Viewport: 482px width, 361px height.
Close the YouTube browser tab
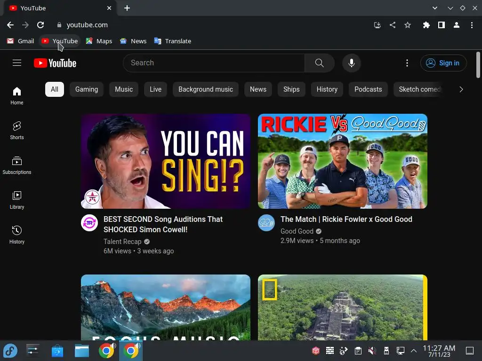point(109,8)
